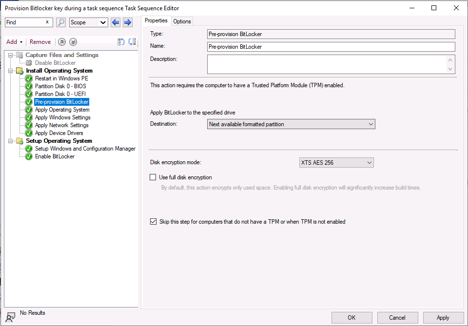468x326 pixels.
Task: Click the Remove button
Action: point(40,42)
